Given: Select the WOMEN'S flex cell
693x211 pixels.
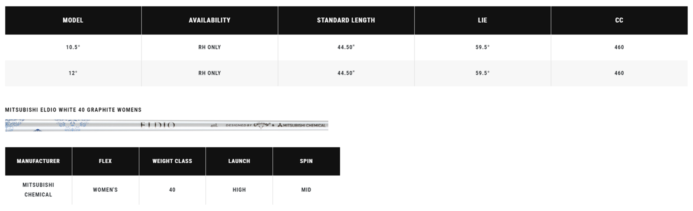Looking at the screenshot, I should (105, 190).
